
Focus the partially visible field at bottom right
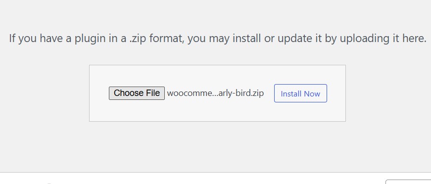click(408, 182)
